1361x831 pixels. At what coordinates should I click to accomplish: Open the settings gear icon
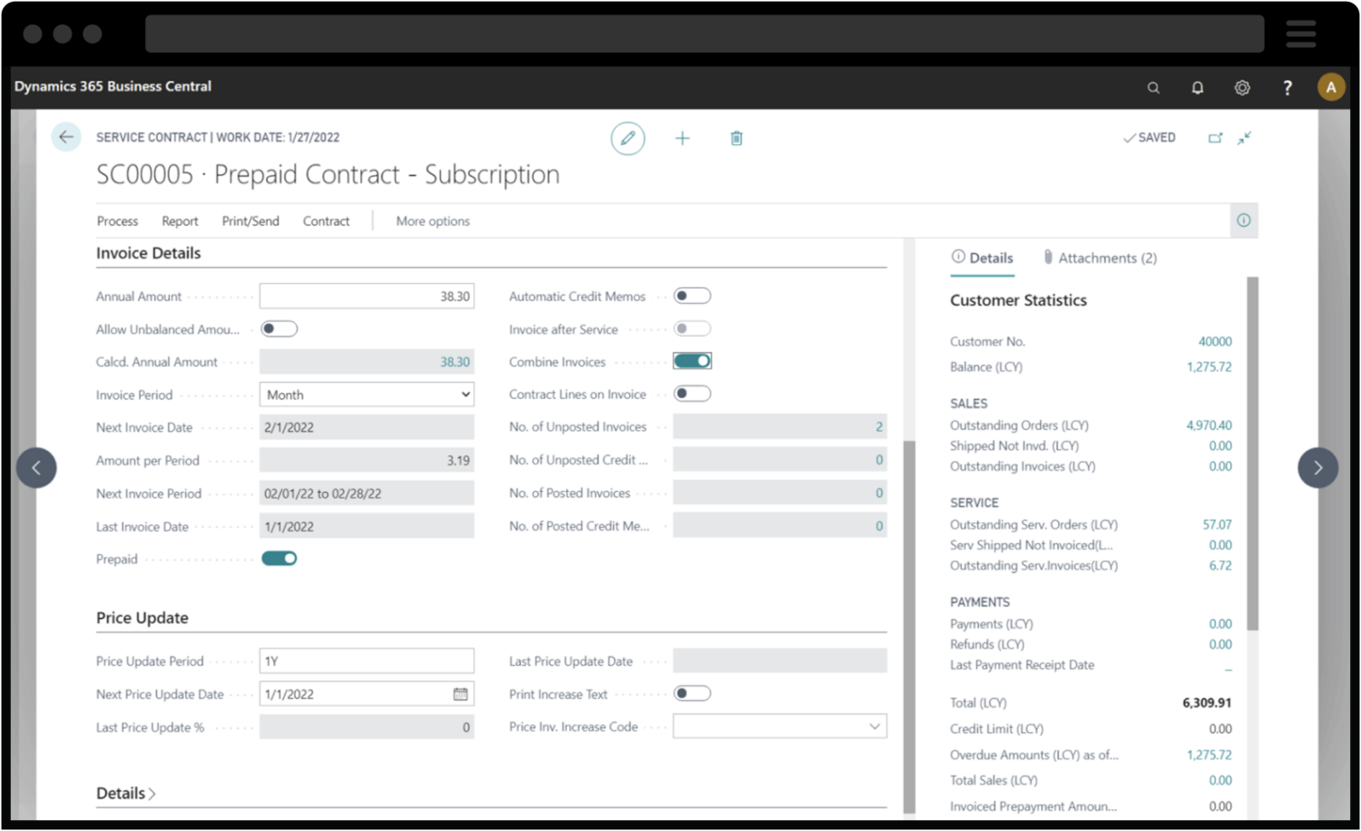(1242, 88)
